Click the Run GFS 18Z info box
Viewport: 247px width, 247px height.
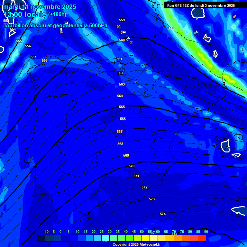(x=201, y=5)
